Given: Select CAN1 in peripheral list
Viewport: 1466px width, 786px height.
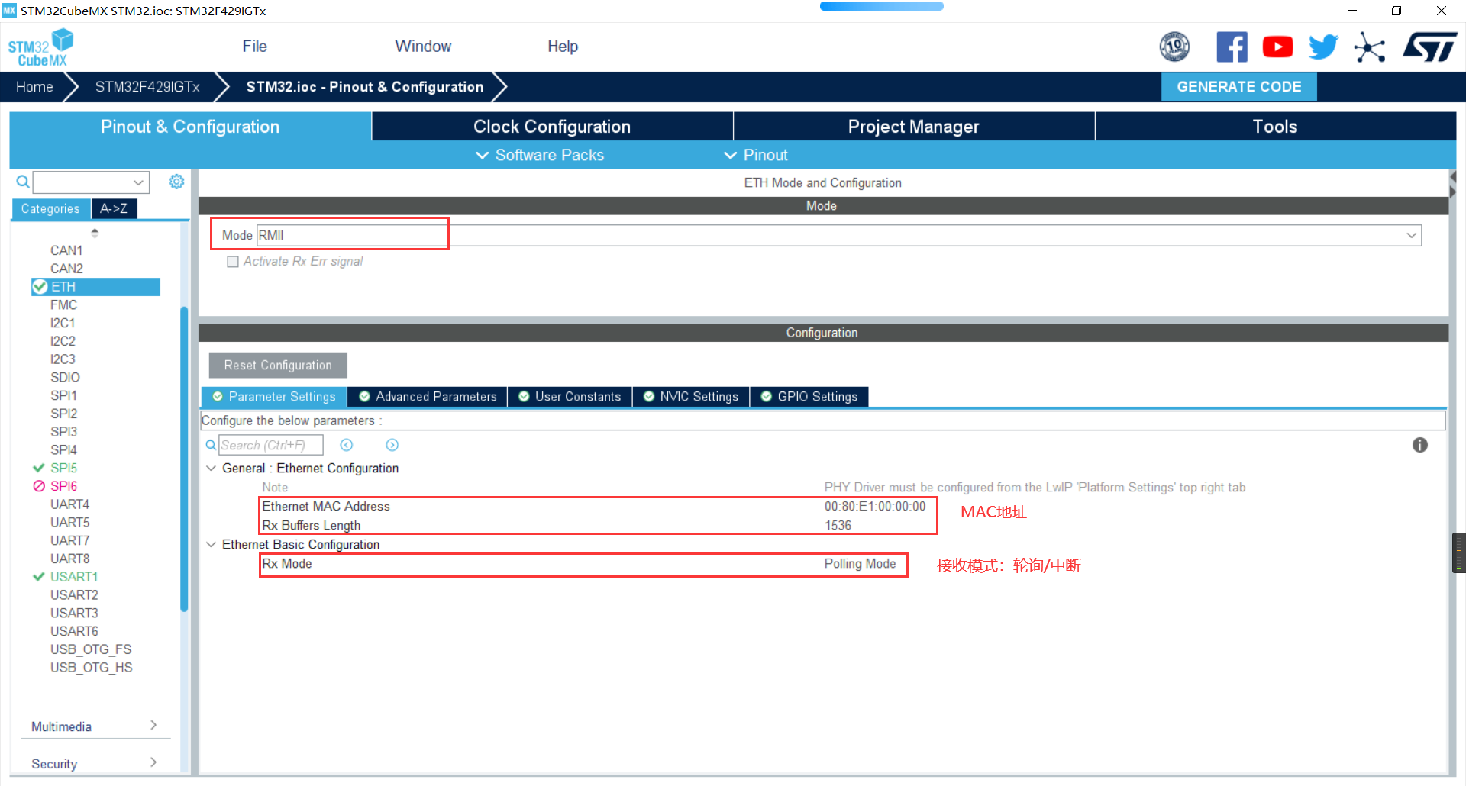Looking at the screenshot, I should click(x=66, y=250).
